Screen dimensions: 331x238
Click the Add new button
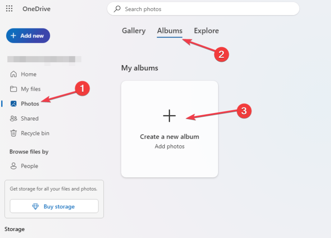click(28, 35)
